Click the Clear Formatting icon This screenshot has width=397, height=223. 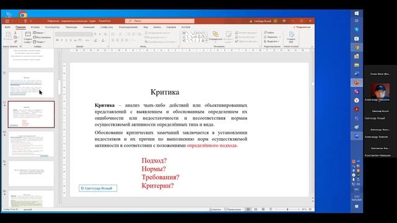105,34
